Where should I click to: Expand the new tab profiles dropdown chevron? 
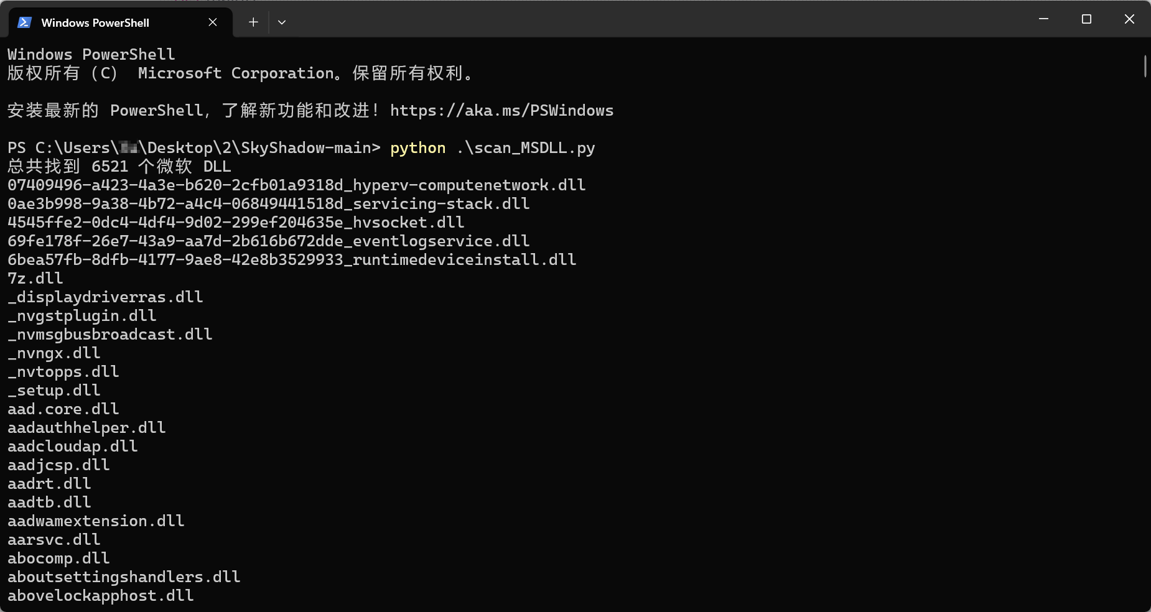[282, 22]
